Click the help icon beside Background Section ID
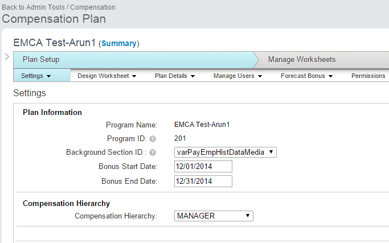This screenshot has height=243, width=389. click(x=153, y=153)
